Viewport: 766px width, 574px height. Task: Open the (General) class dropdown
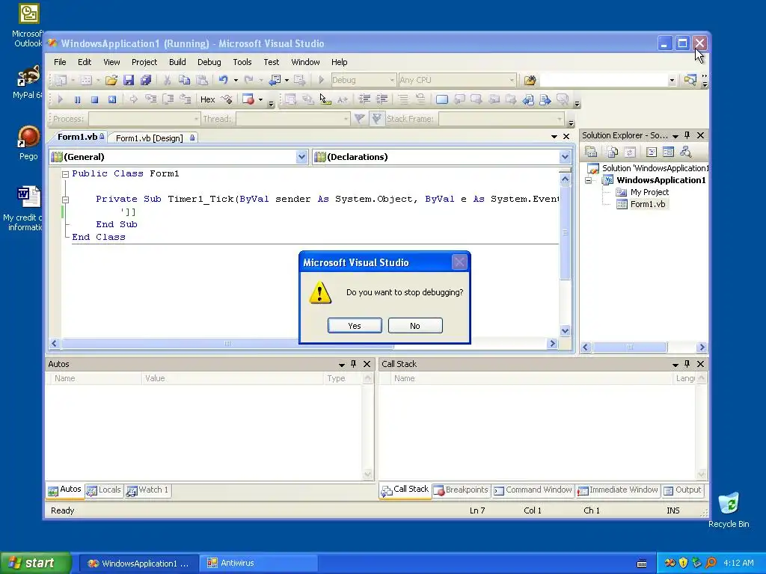[179, 157]
